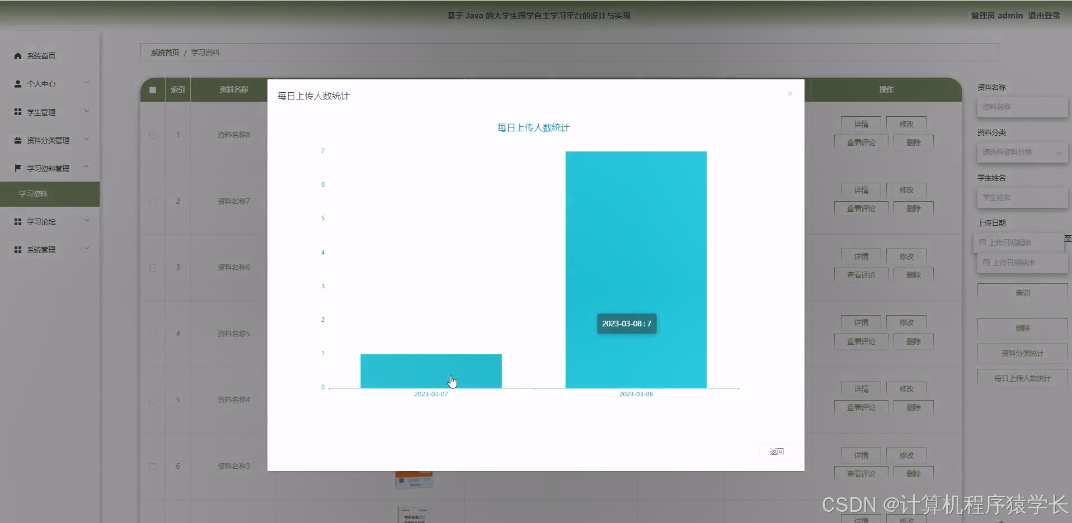The width and height of the screenshot is (1072, 523).
Task: Click the chart title 每日上传人数统计
Action: 533,127
